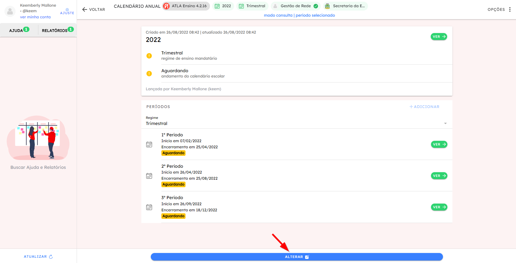Viewport: 516px width, 263px height.
Task: Open the OPÇÕES three-dot menu
Action: [x=510, y=9]
